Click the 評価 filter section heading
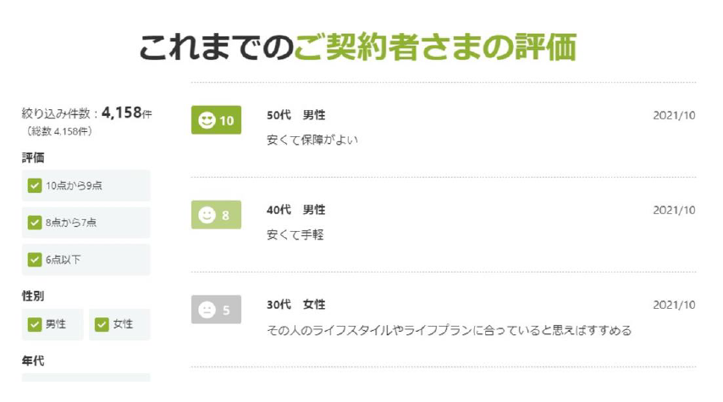Image resolution: width=723 pixels, height=402 pixels. tap(33, 158)
